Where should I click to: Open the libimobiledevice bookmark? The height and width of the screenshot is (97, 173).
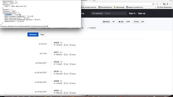[105, 7]
